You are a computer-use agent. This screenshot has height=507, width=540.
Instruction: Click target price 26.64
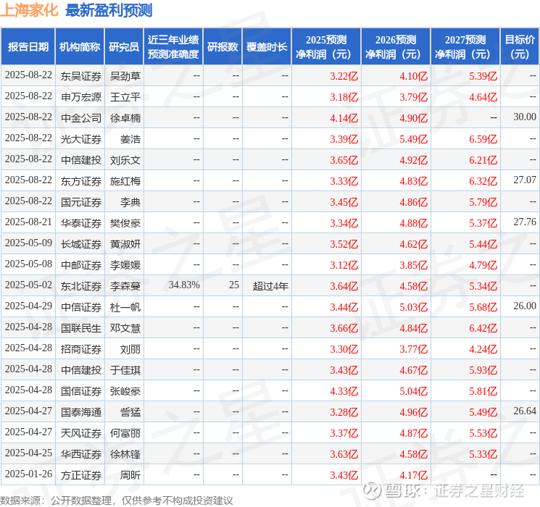(525, 411)
